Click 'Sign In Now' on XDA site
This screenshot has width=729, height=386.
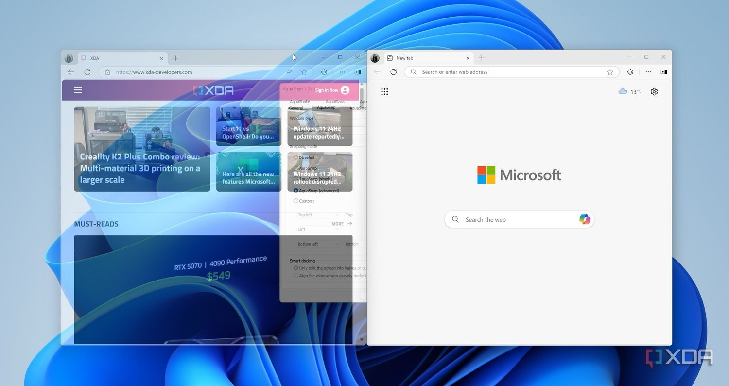(332, 90)
